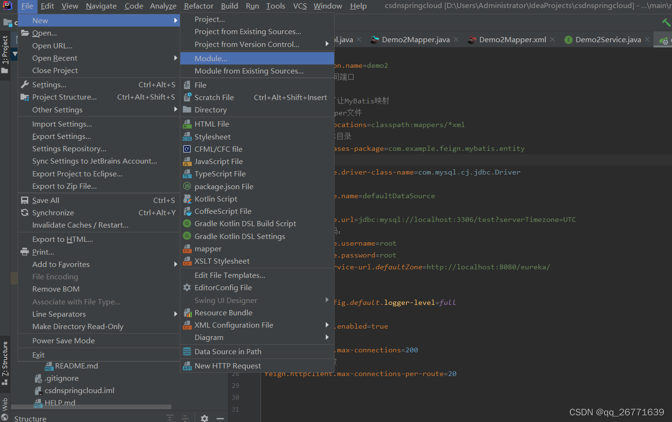This screenshot has width=672, height=422.
Task: Open the Edit menu
Action: (47, 6)
